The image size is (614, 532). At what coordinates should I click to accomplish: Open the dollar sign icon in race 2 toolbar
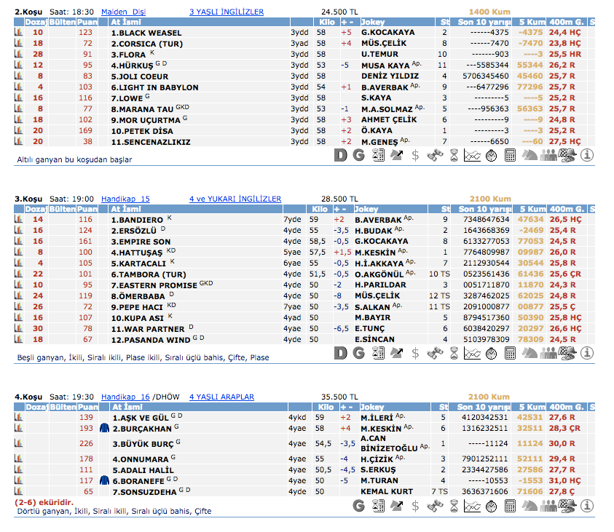click(415, 154)
